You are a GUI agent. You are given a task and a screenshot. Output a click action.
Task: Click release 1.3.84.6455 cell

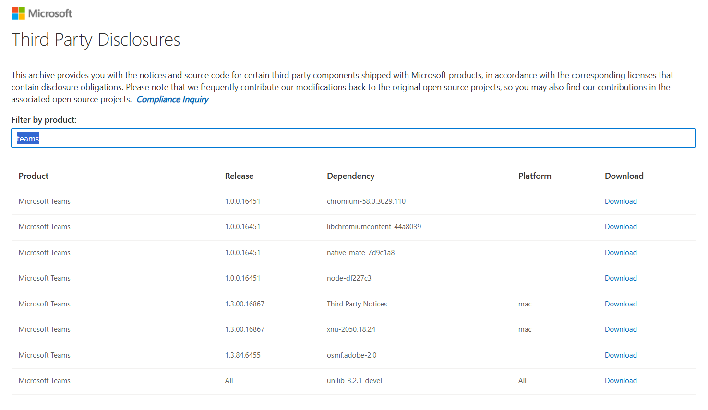(x=243, y=355)
